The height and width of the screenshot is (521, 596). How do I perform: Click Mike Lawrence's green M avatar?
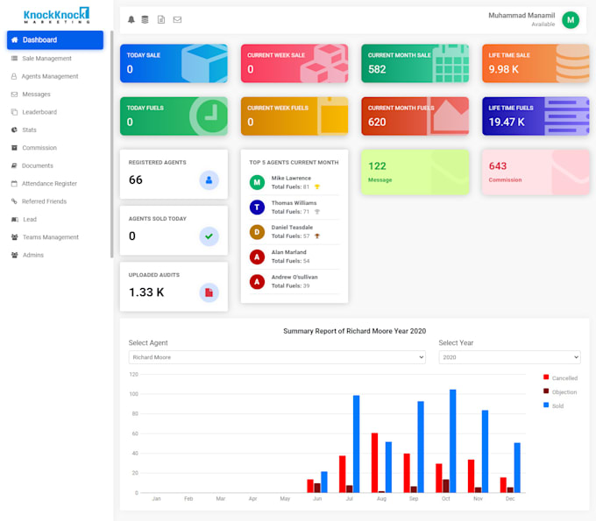pyautogui.click(x=257, y=182)
